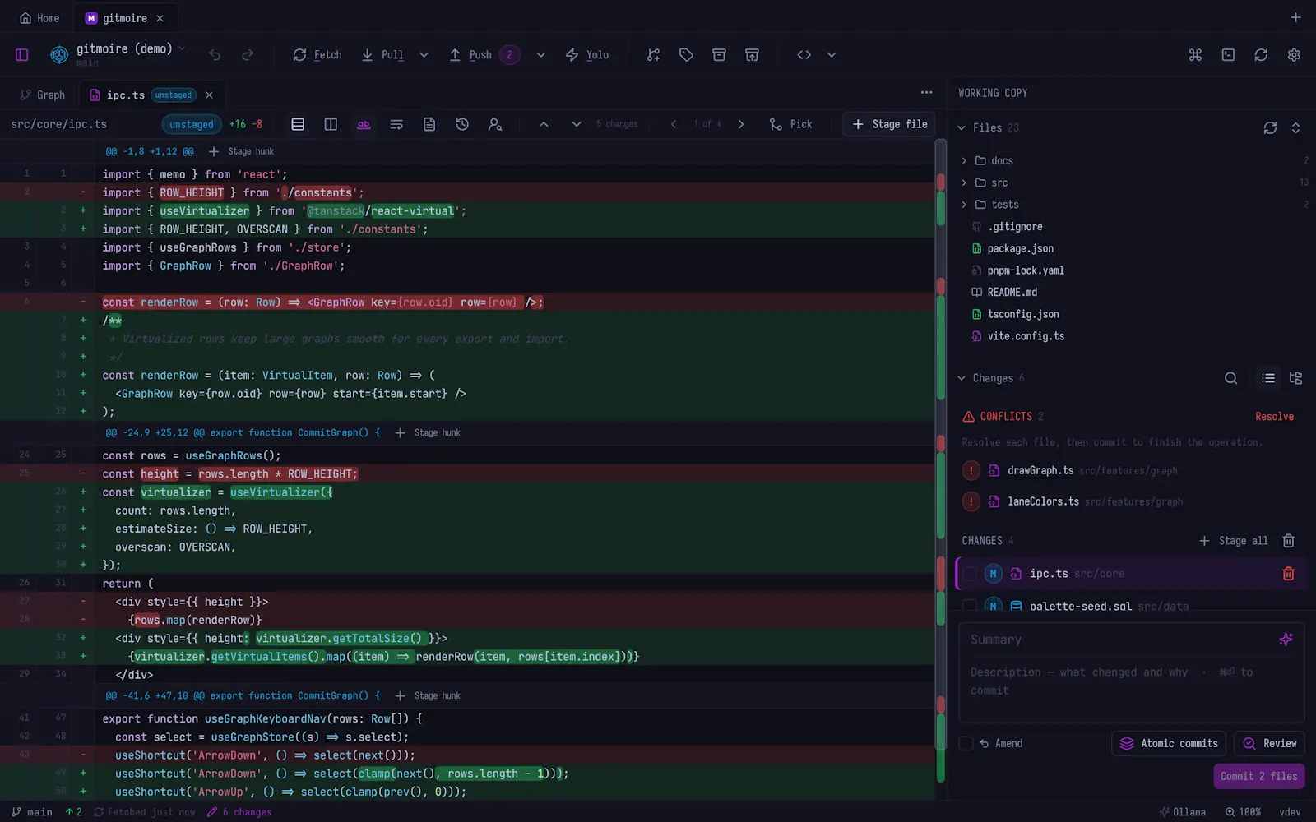Toggle word-level diff highlighting icon
Image resolution: width=1316 pixels, height=822 pixels.
tap(364, 124)
